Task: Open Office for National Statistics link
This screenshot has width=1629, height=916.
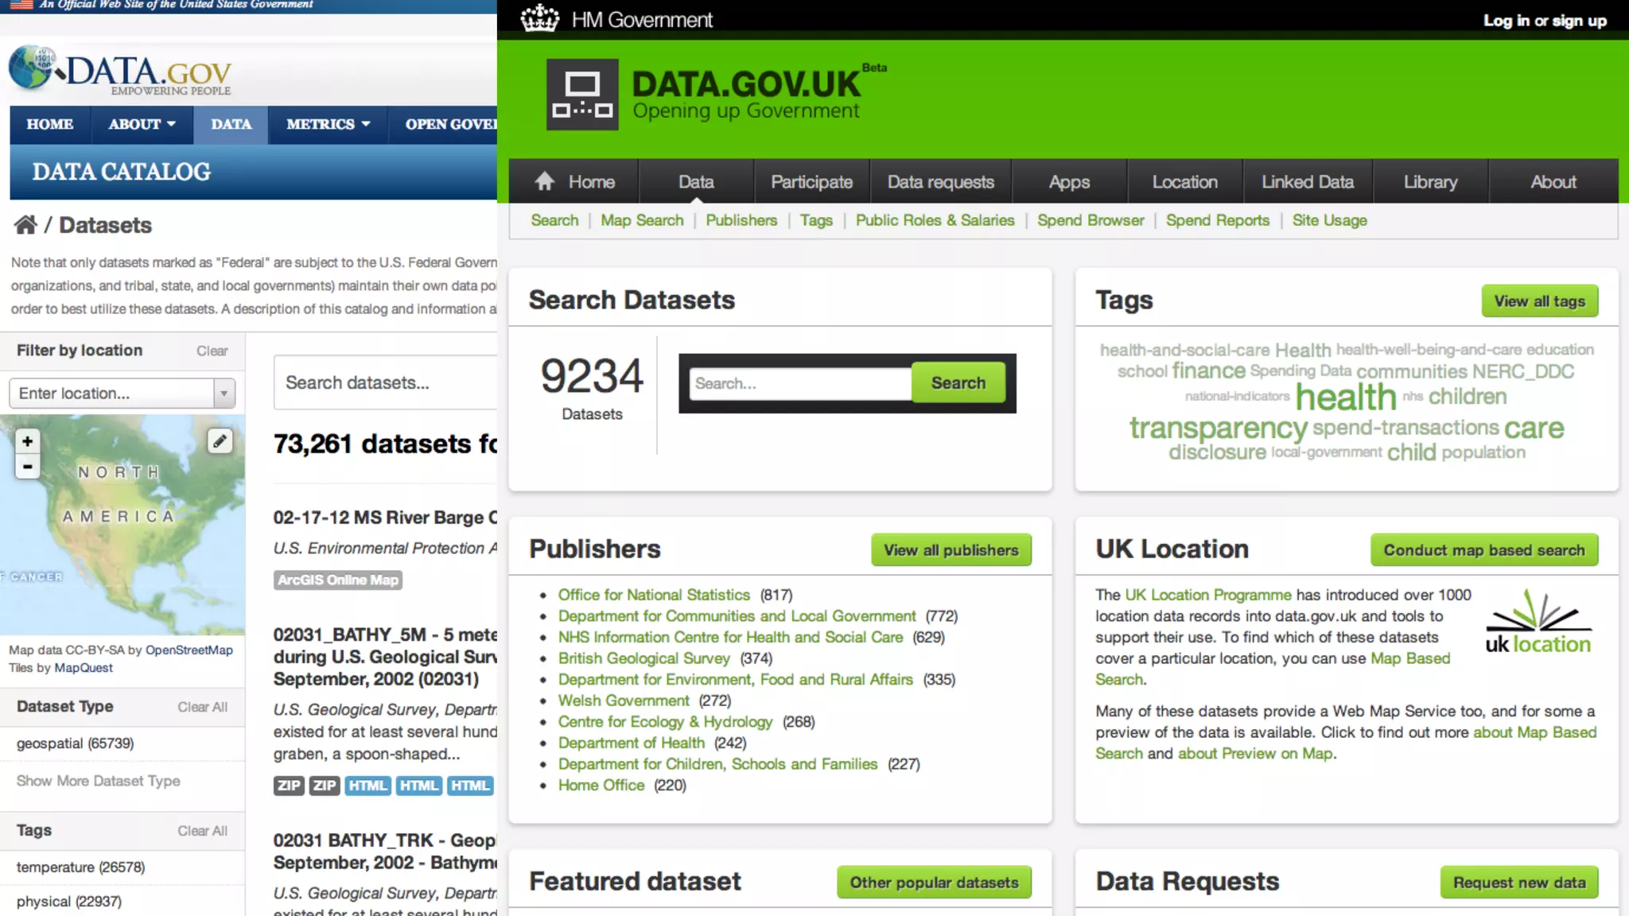Action: point(653,595)
